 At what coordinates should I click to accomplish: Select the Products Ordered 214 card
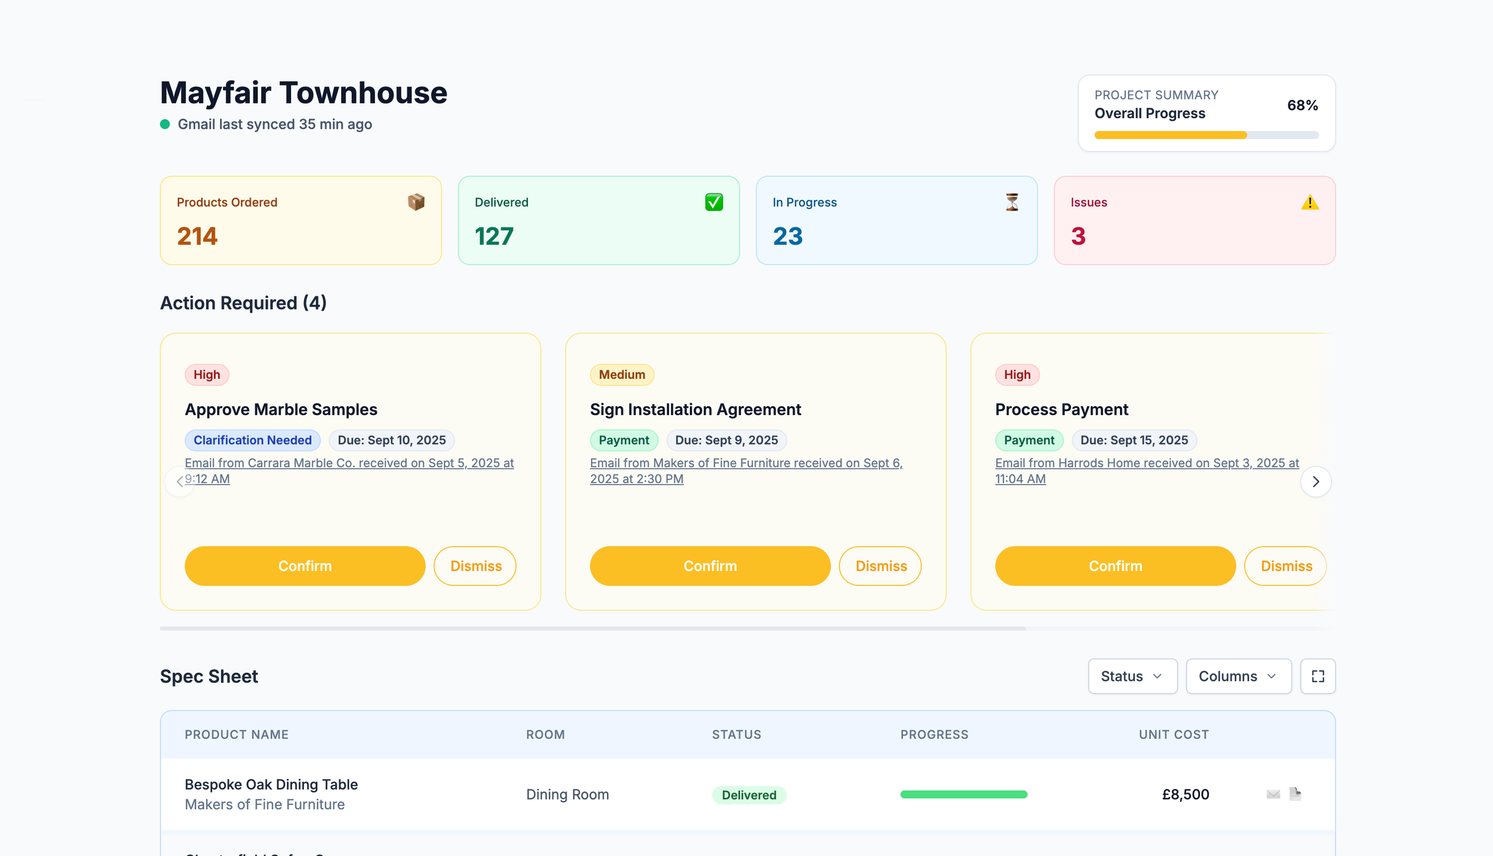click(300, 220)
